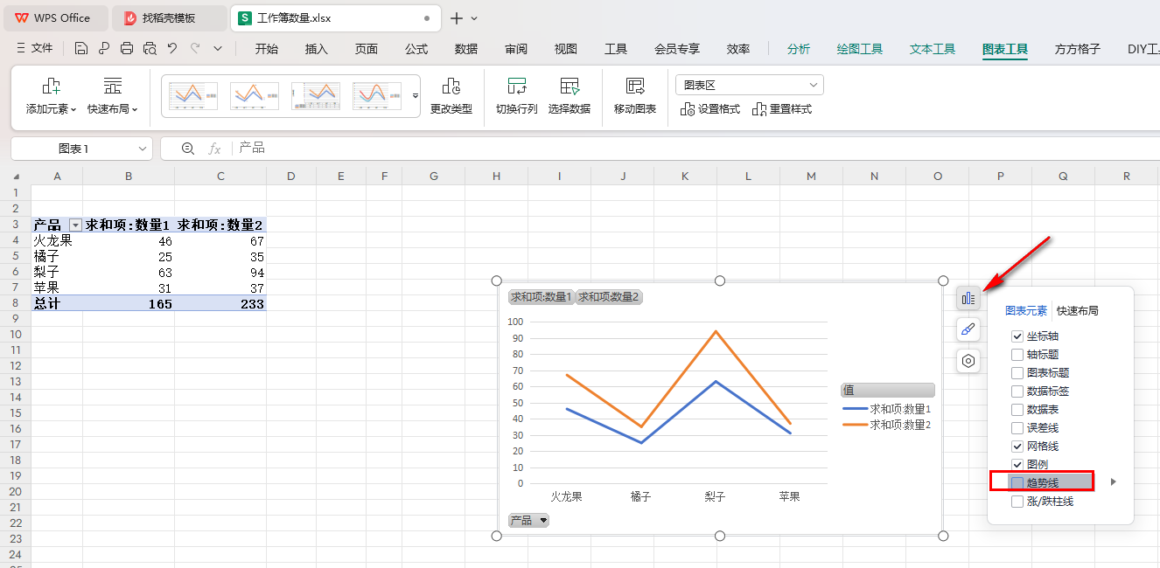Click the 设置格式 button
Screen dimensions: 1160x568
(x=710, y=109)
